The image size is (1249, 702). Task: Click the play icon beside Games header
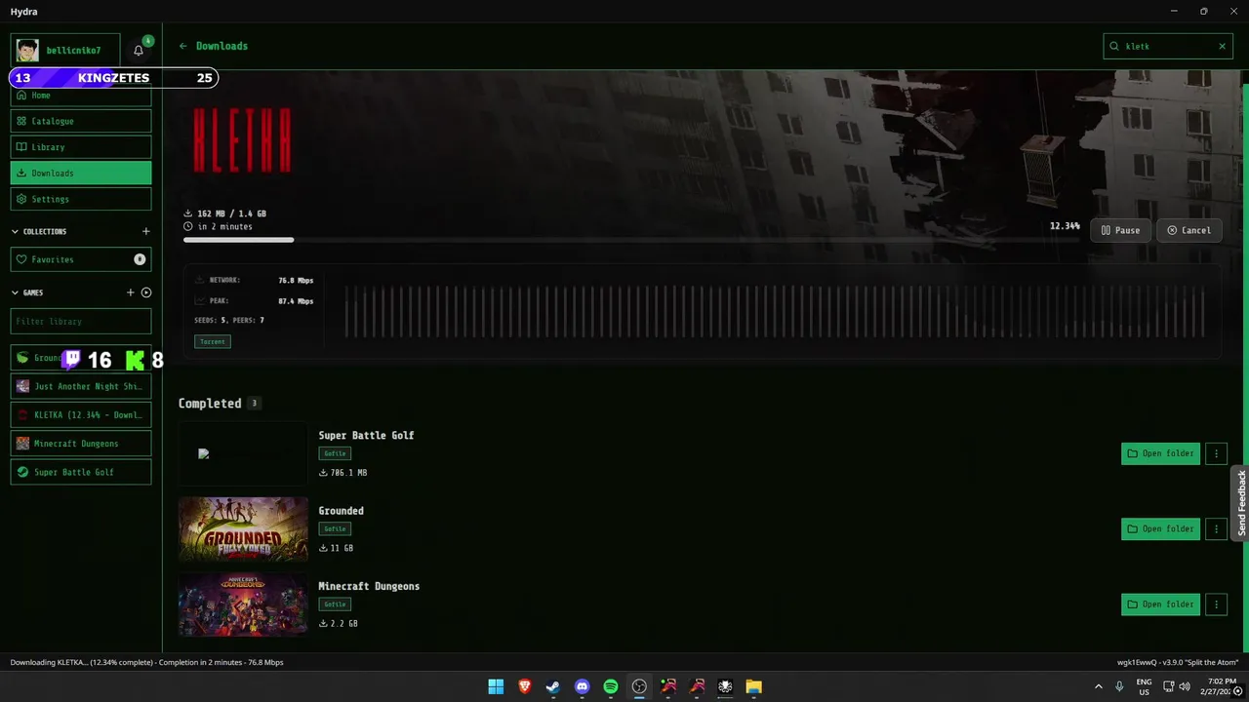click(146, 292)
